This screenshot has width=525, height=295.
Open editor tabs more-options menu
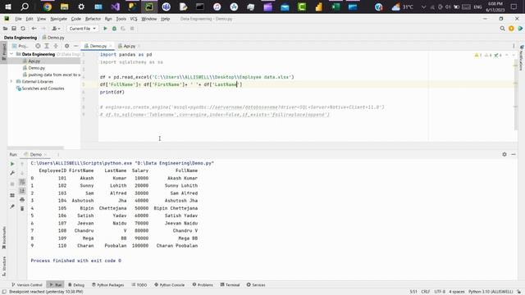pyautogui.click(x=514, y=46)
